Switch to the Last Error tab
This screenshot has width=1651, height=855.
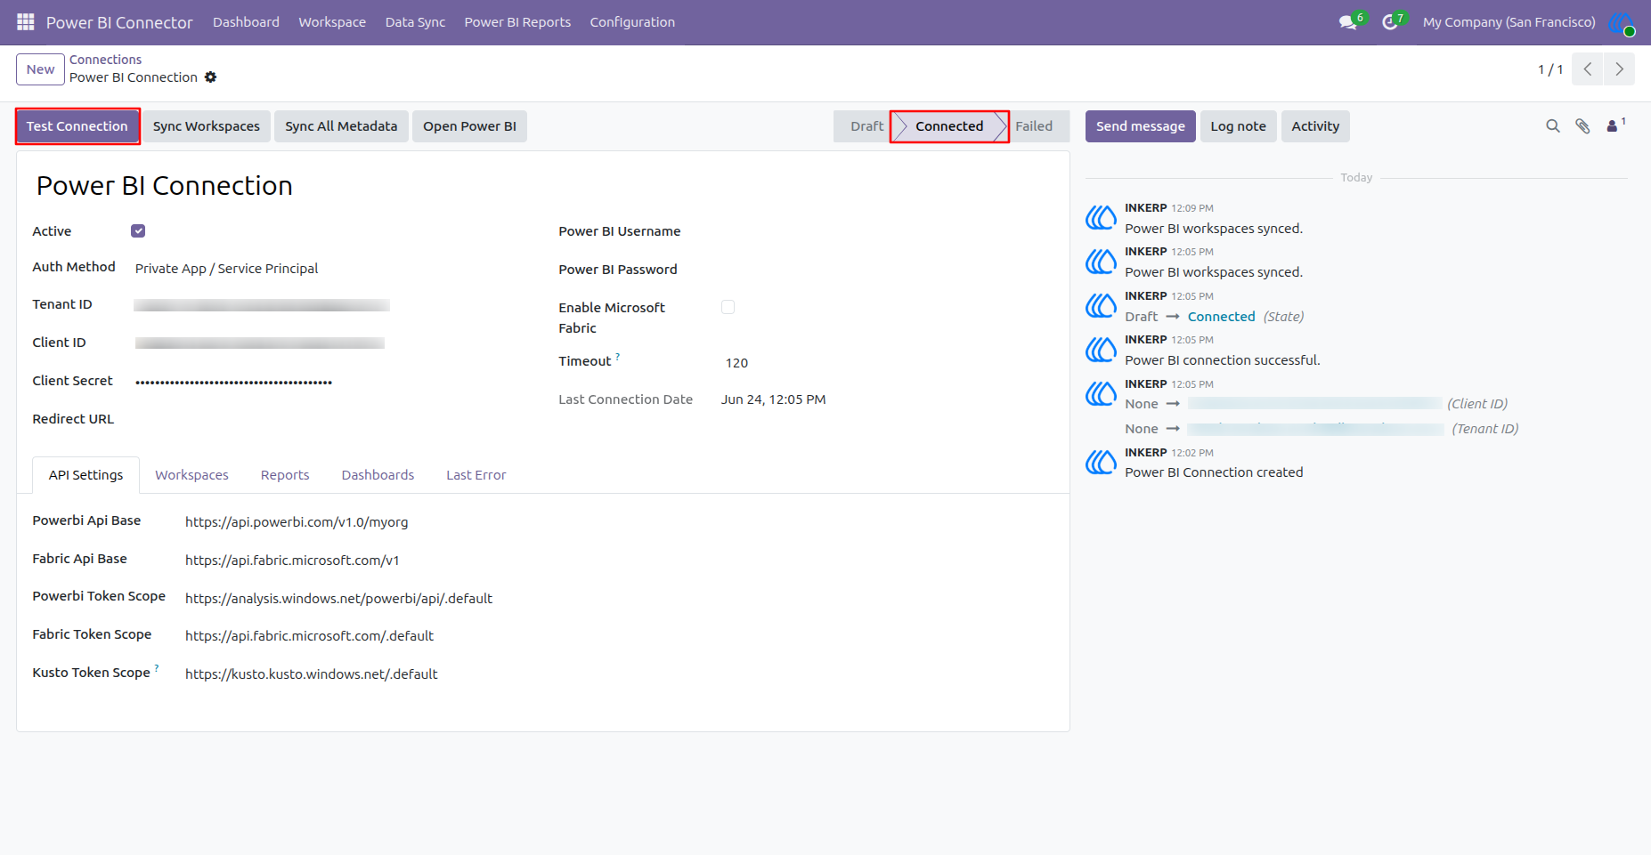(x=476, y=475)
